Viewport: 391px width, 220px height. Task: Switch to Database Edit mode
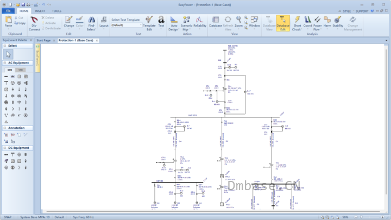(x=283, y=23)
